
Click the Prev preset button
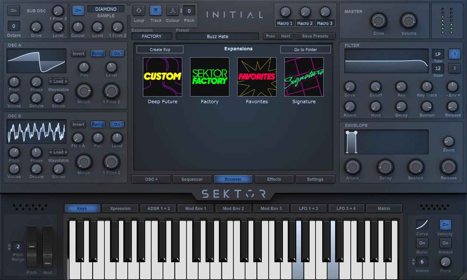click(271, 36)
